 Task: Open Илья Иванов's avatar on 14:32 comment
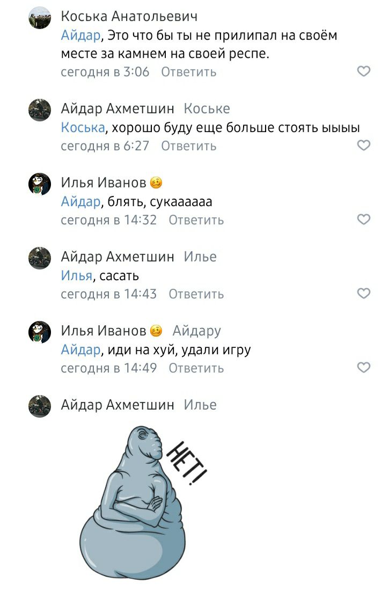(40, 184)
